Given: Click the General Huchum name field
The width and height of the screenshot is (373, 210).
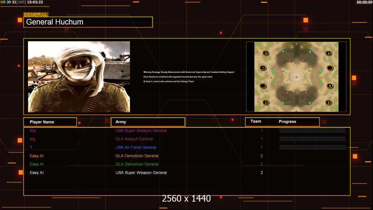Looking at the screenshot, I should (x=88, y=22).
